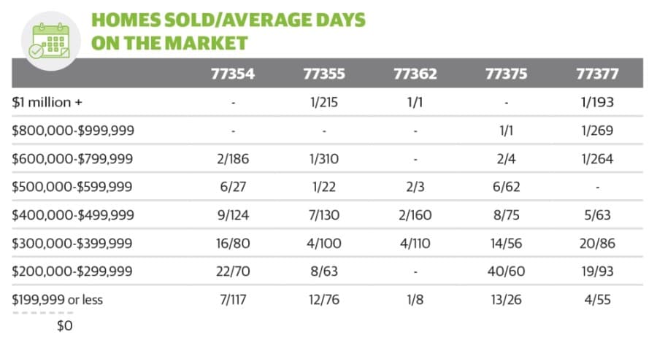Click the 77362 column header
This screenshot has width=657, height=348.
tap(415, 74)
